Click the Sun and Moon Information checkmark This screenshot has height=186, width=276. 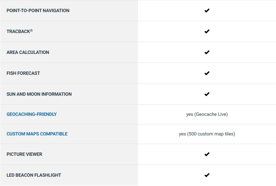tap(207, 94)
